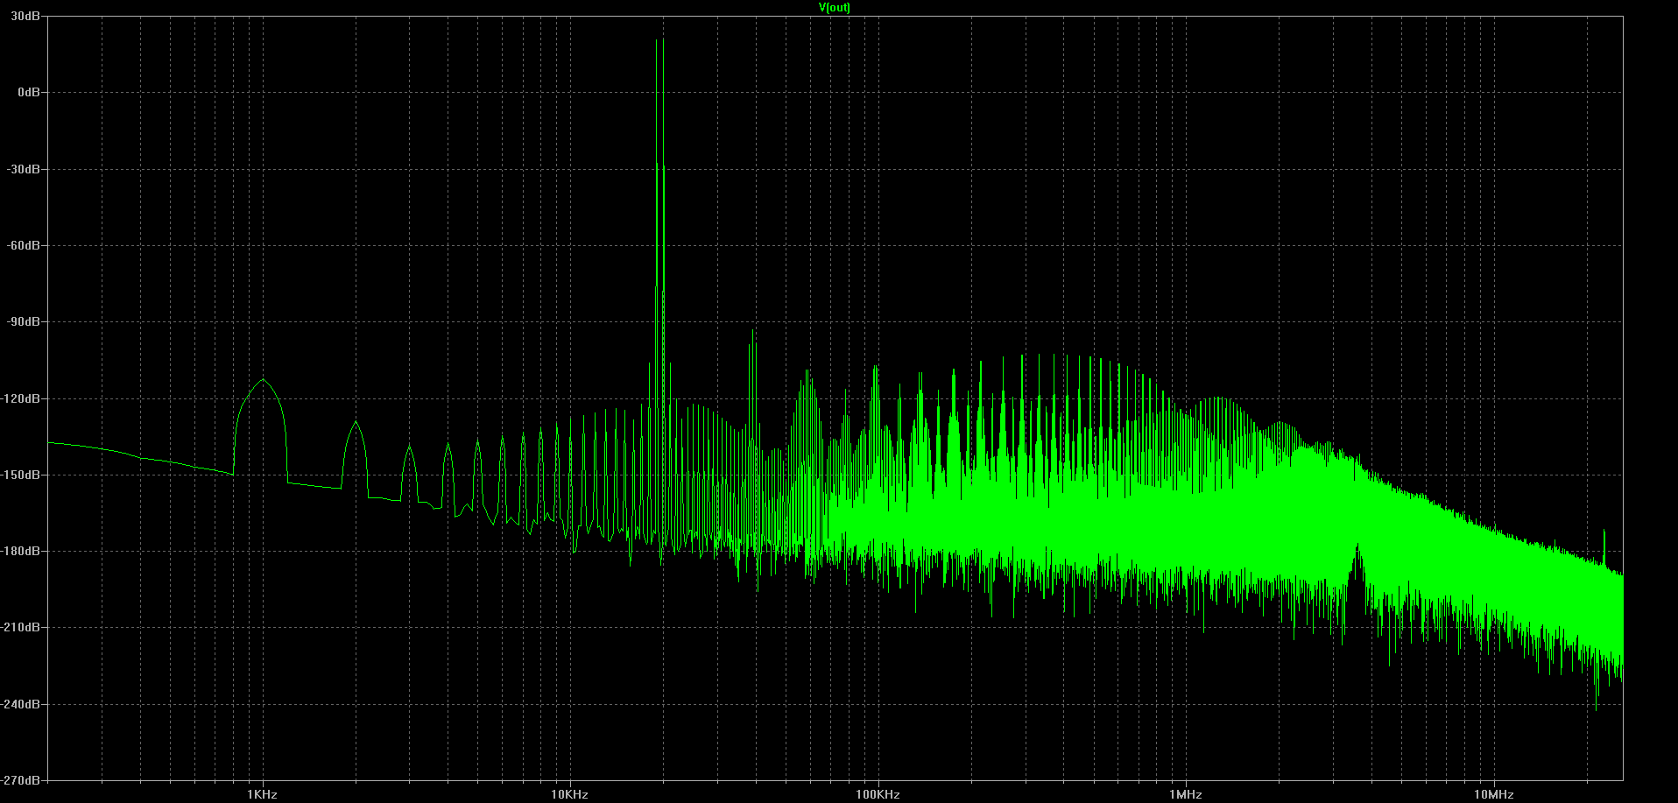This screenshot has height=803, width=1678.
Task: Click the 10KHz frequency axis label
Action: point(569,794)
